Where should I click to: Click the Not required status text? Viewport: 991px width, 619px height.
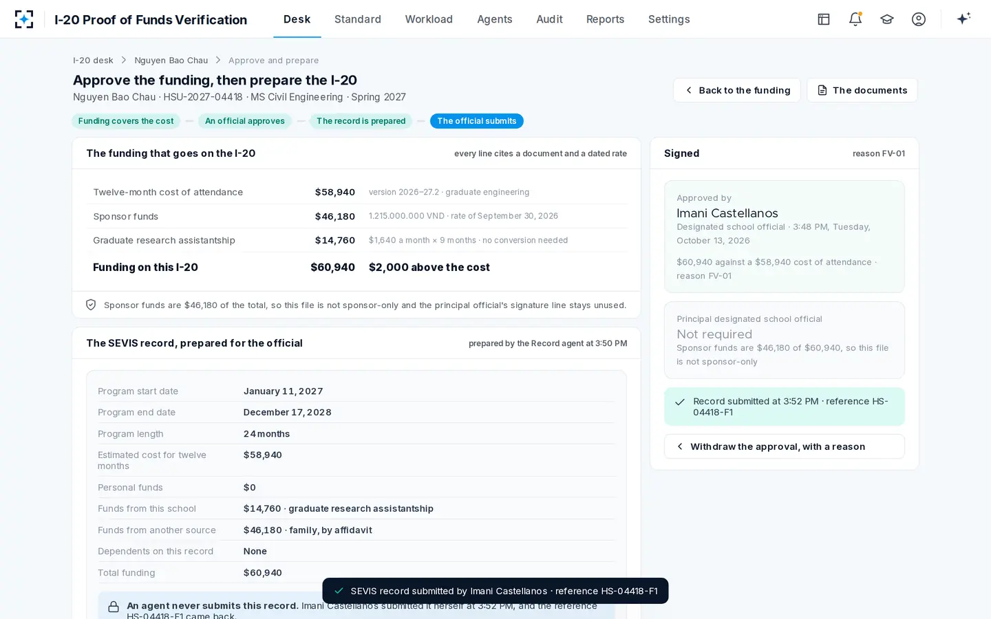click(x=714, y=334)
